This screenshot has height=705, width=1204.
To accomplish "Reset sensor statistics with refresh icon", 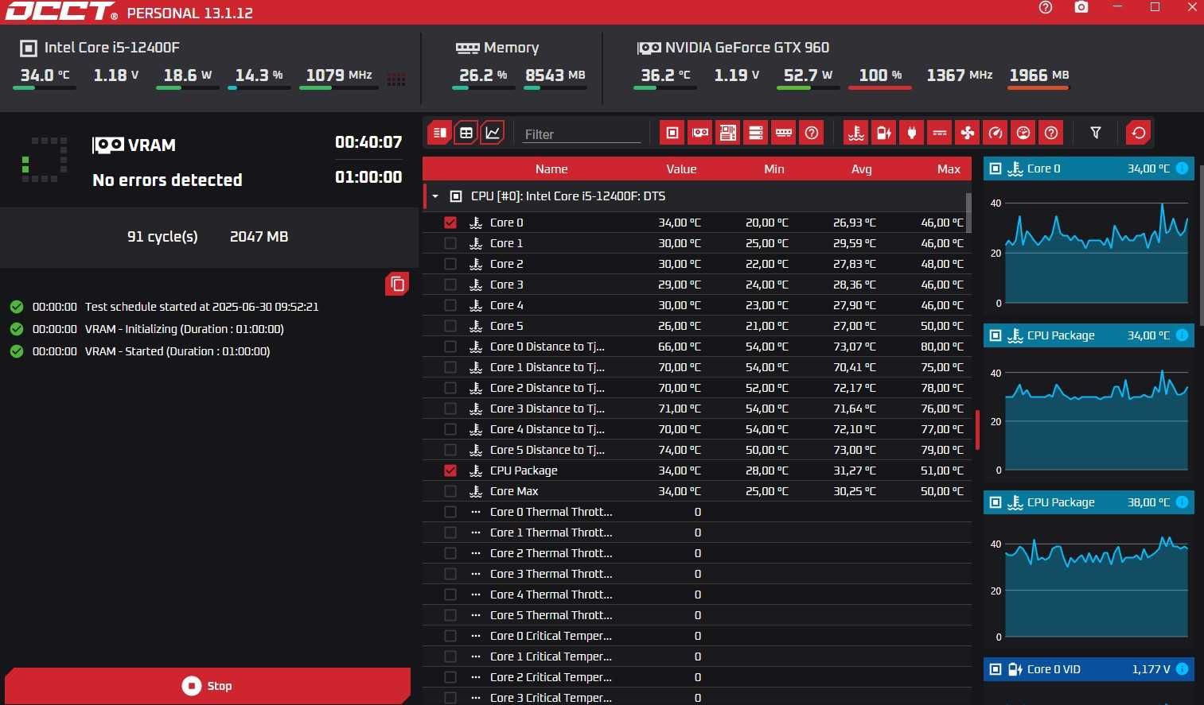I will 1139,133.
